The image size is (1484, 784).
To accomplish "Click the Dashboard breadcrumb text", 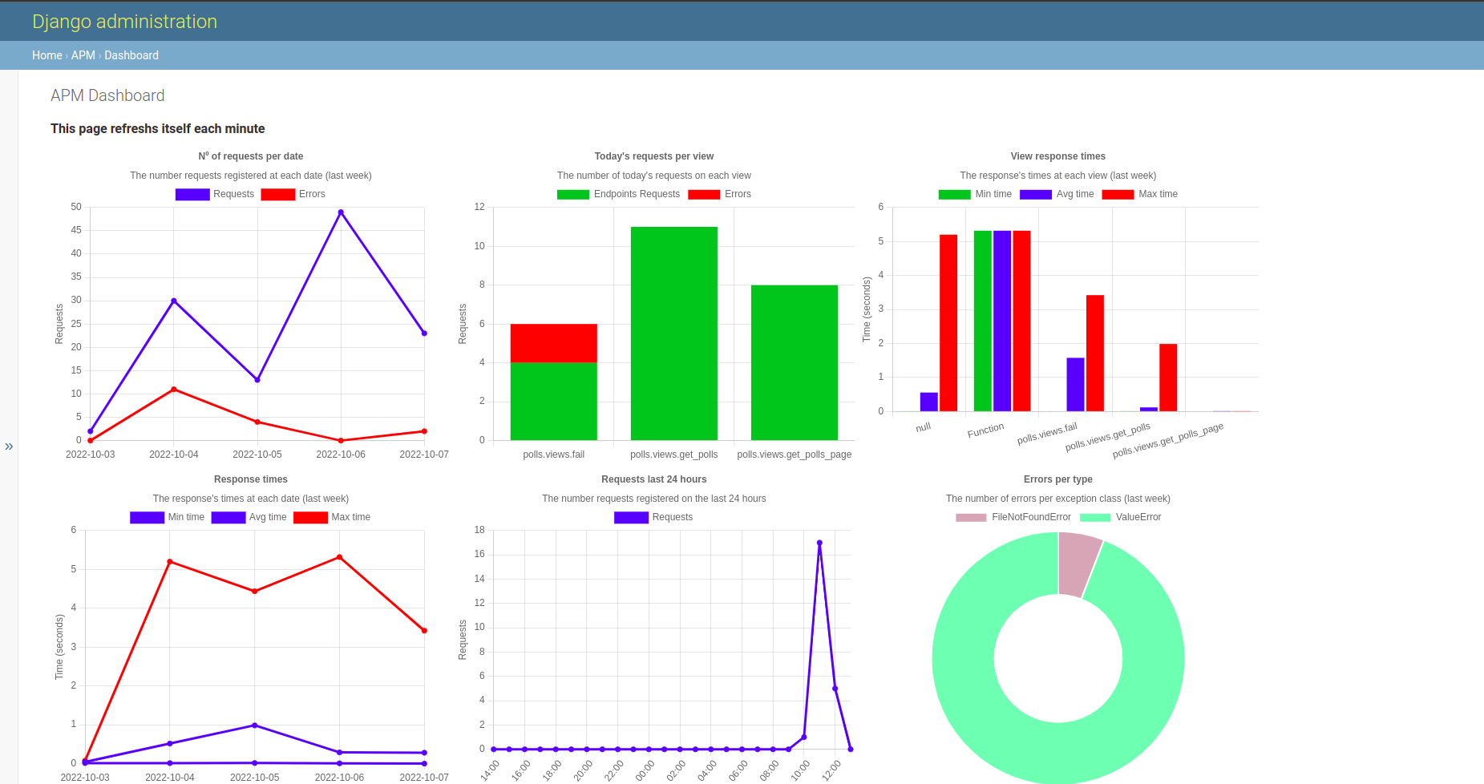I will tap(131, 55).
